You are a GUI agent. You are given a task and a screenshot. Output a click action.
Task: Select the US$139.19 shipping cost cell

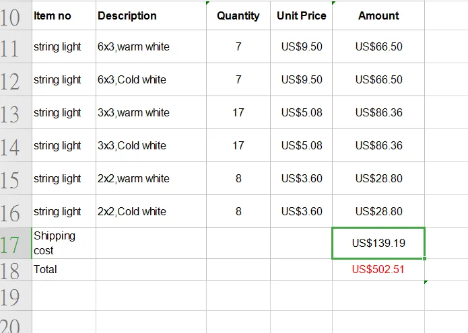378,244
